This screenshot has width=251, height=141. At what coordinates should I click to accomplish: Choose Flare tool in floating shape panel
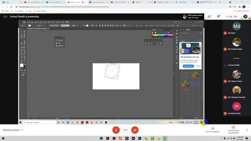(160, 43)
